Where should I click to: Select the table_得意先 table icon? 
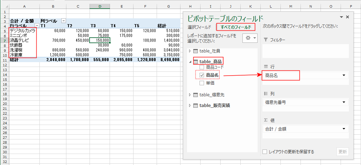point(195,95)
